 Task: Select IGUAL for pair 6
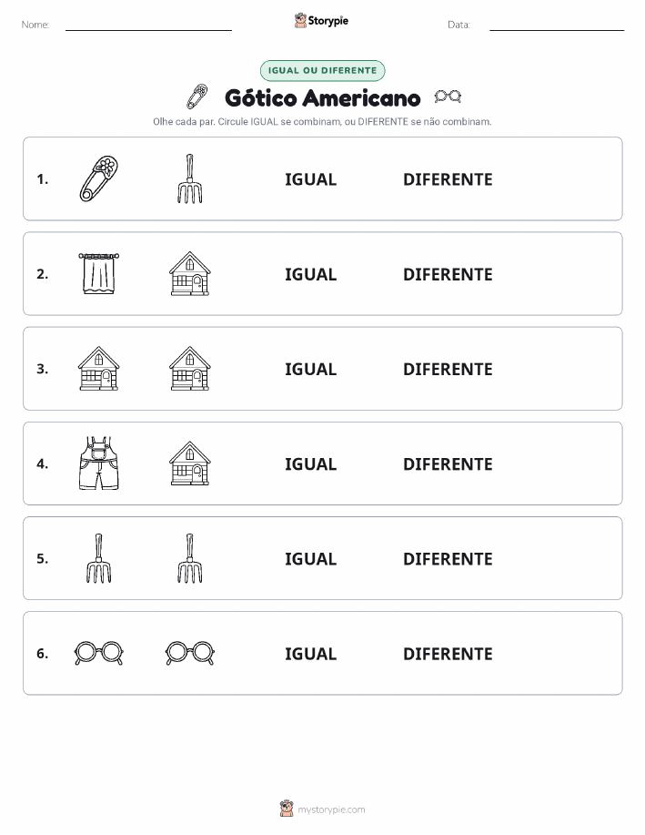coord(311,654)
